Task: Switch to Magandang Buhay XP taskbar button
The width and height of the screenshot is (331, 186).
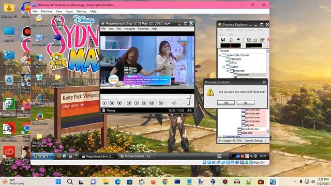Action: pos(98,156)
